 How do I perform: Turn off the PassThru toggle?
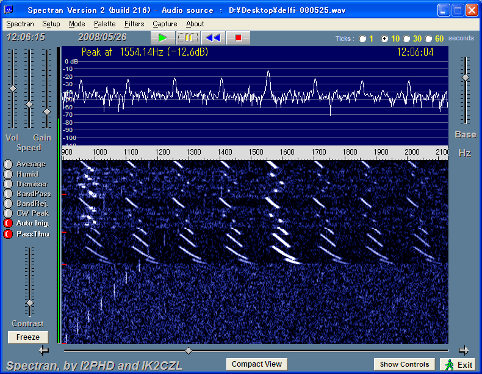8,234
